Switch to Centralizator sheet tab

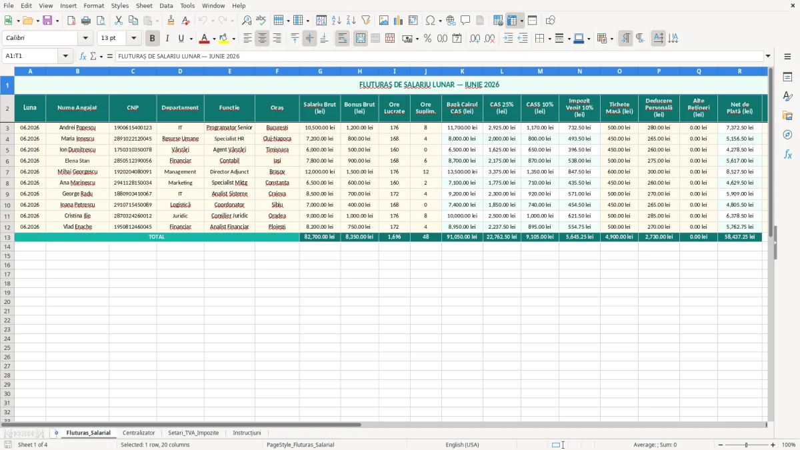(139, 433)
